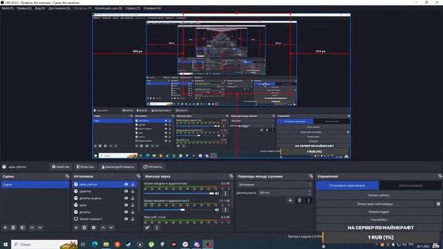This screenshot has width=443, height=249.
Task: Toggle lock on рулетка source
Action: coord(132,191)
